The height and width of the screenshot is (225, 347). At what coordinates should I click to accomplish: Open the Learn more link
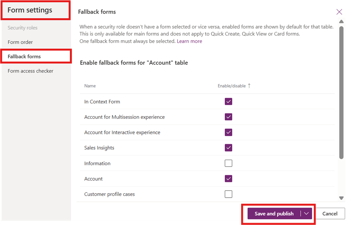(189, 41)
